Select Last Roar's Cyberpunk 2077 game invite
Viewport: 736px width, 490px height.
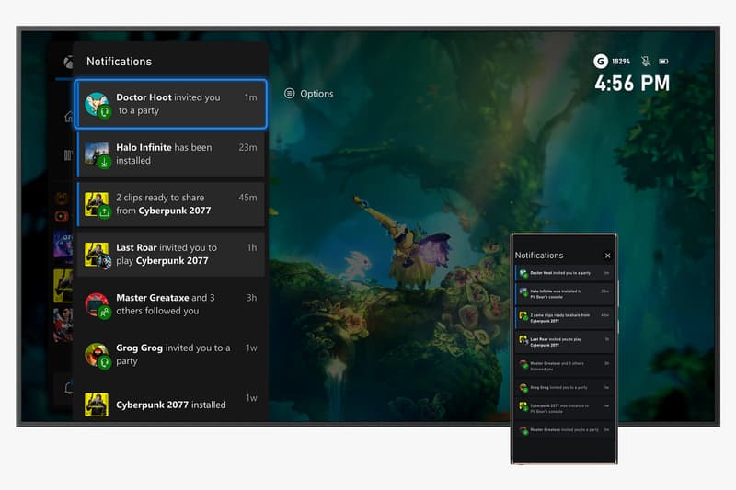171,254
